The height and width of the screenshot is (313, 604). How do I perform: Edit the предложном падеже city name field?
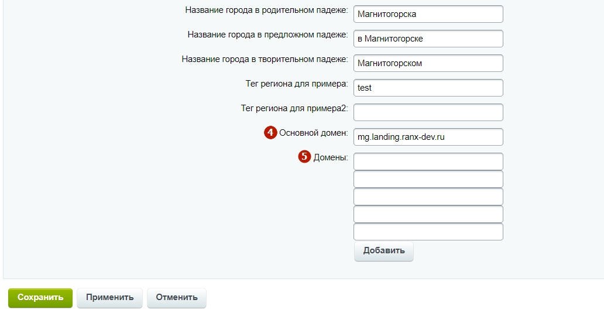point(428,39)
